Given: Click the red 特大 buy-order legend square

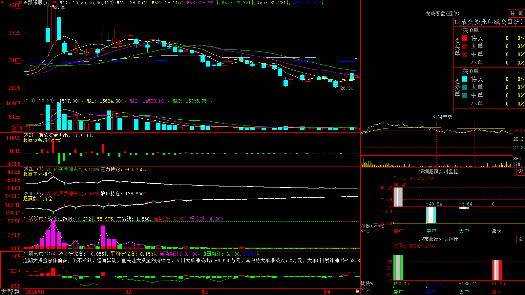Looking at the screenshot, I should coord(465,38).
